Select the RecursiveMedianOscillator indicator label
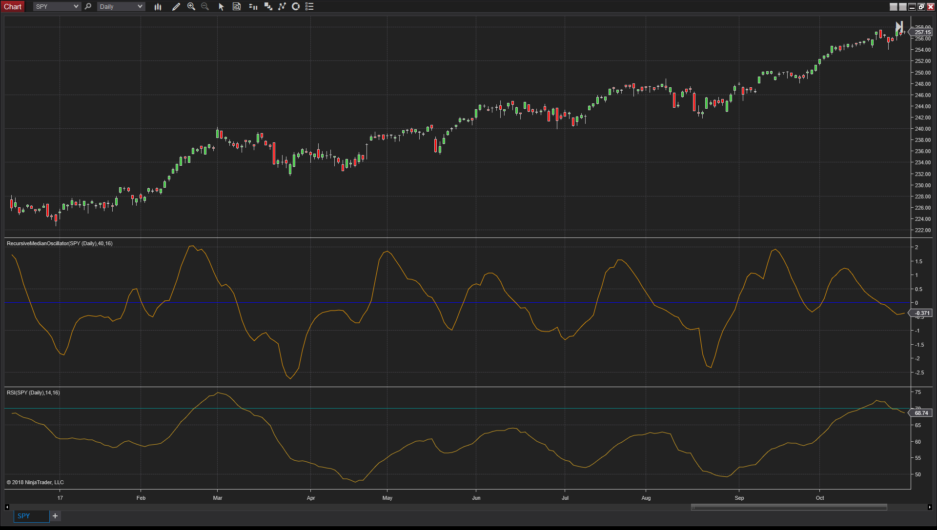This screenshot has width=937, height=530. [60, 243]
